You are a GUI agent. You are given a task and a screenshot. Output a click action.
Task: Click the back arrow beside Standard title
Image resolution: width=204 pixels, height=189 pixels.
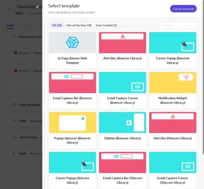pyautogui.click(x=10, y=9)
